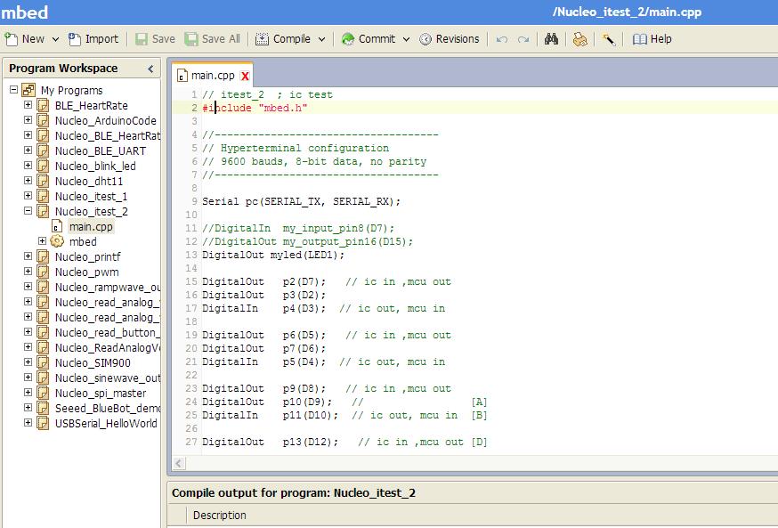Viewport: 778px width, 528px height.
Task: Expand the mbed library node
Action: (x=43, y=241)
